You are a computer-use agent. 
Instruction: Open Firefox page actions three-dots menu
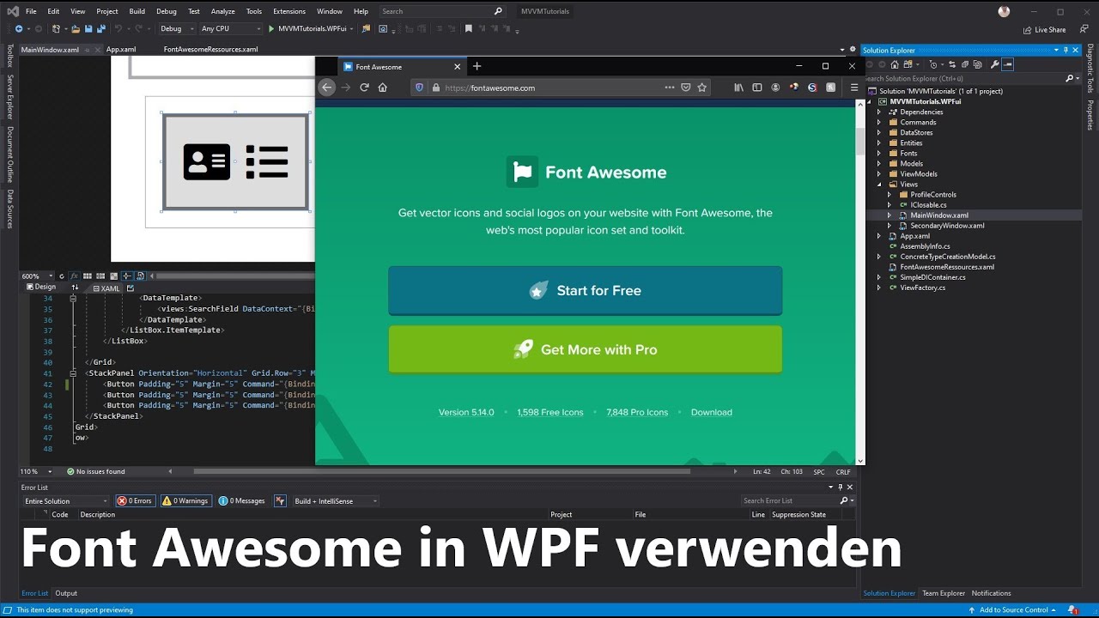pyautogui.click(x=669, y=87)
